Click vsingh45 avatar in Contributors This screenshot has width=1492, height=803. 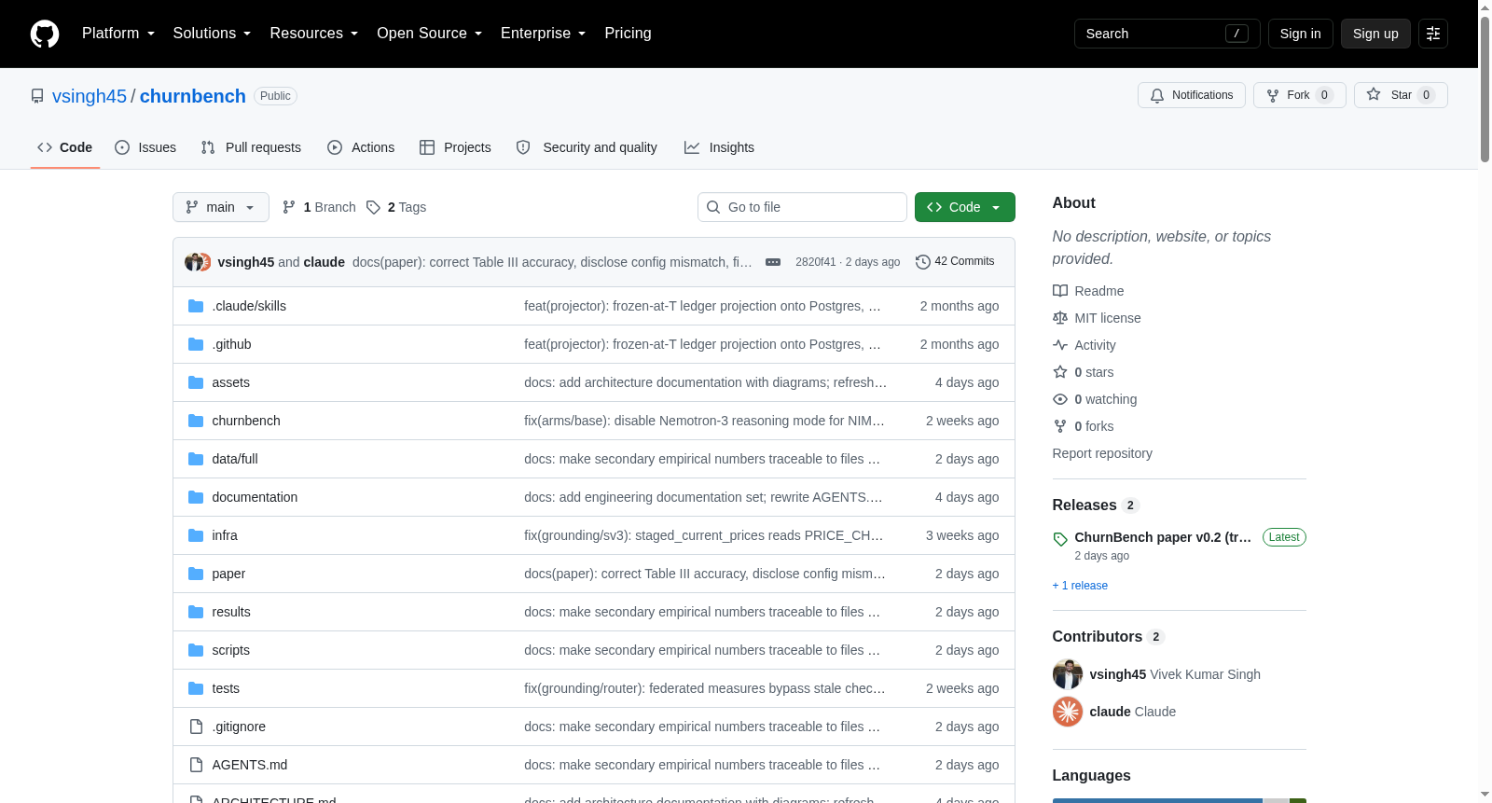(1068, 674)
